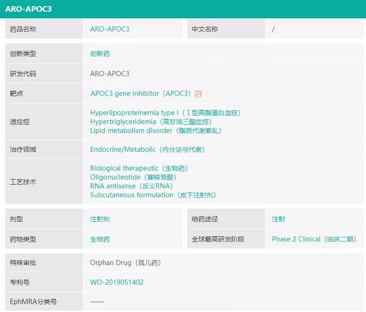The image size is (366, 312).
Task: Click the EphMRA分类号 label cell
Action: [x=44, y=302]
